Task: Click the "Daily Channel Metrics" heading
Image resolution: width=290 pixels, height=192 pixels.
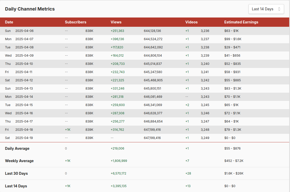Action: 30,9
